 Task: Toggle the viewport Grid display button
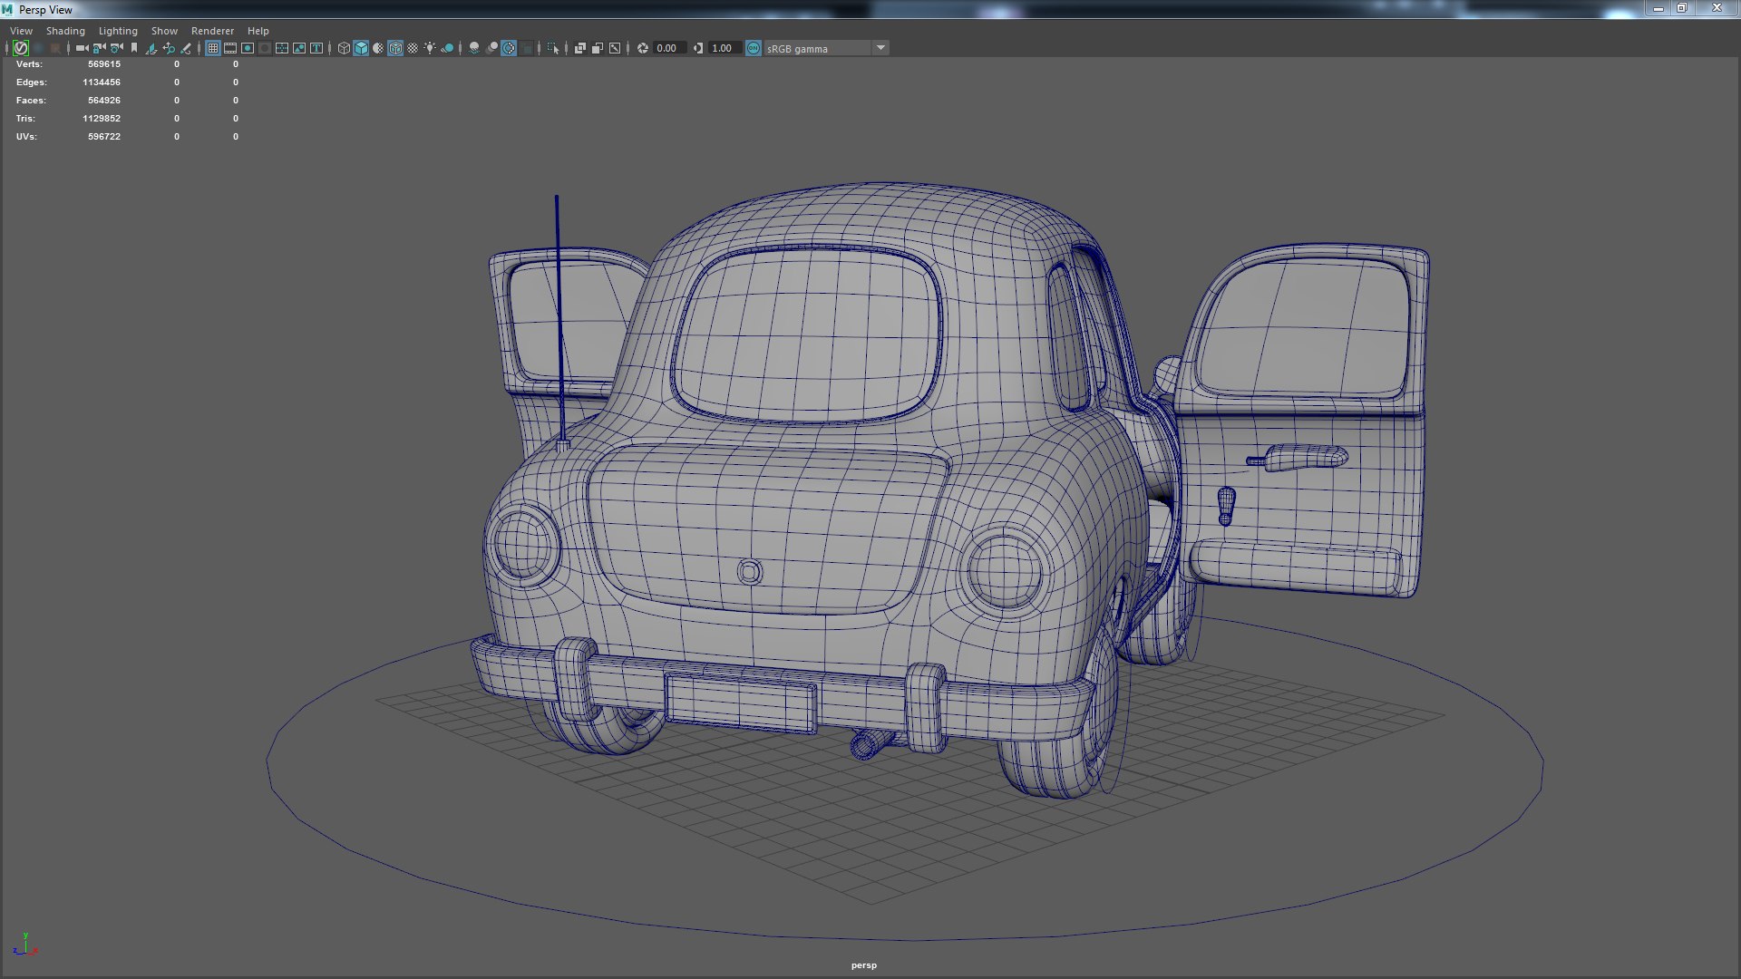pos(213,48)
